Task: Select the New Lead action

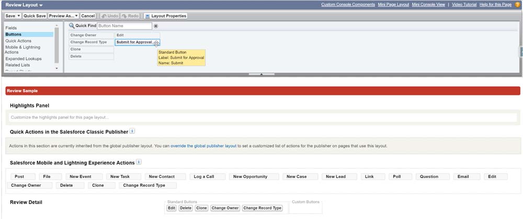Action: pos(339,177)
